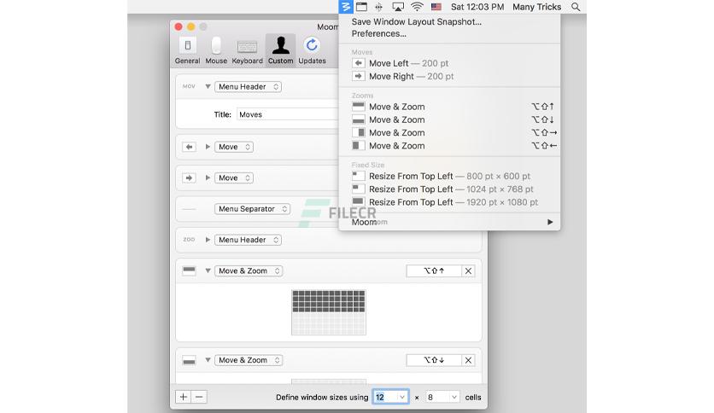Expand the left-arrow Move row
This screenshot has height=413, width=714.
(208, 147)
